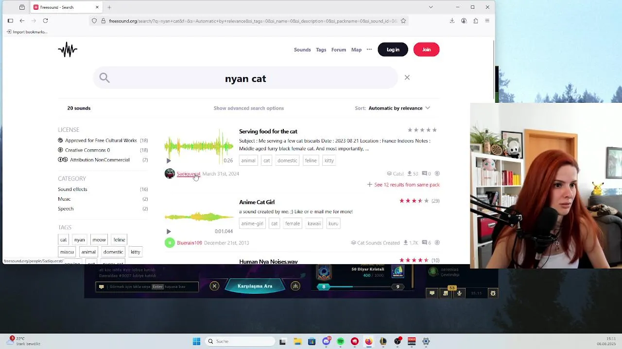
Task: Rate Serving food for the cat stars
Action: [x=422, y=130]
